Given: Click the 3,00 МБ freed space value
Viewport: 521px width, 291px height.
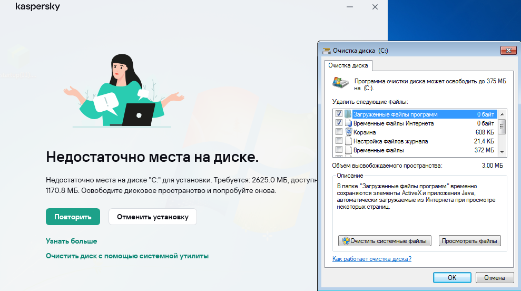Looking at the screenshot, I should 493,166.
